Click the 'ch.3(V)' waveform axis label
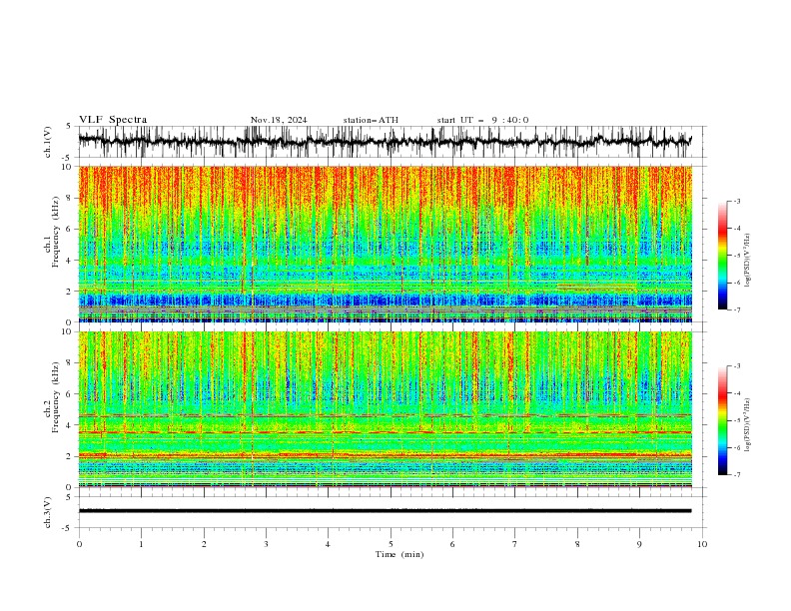The height and width of the screenshot is (611, 791). 48,512
